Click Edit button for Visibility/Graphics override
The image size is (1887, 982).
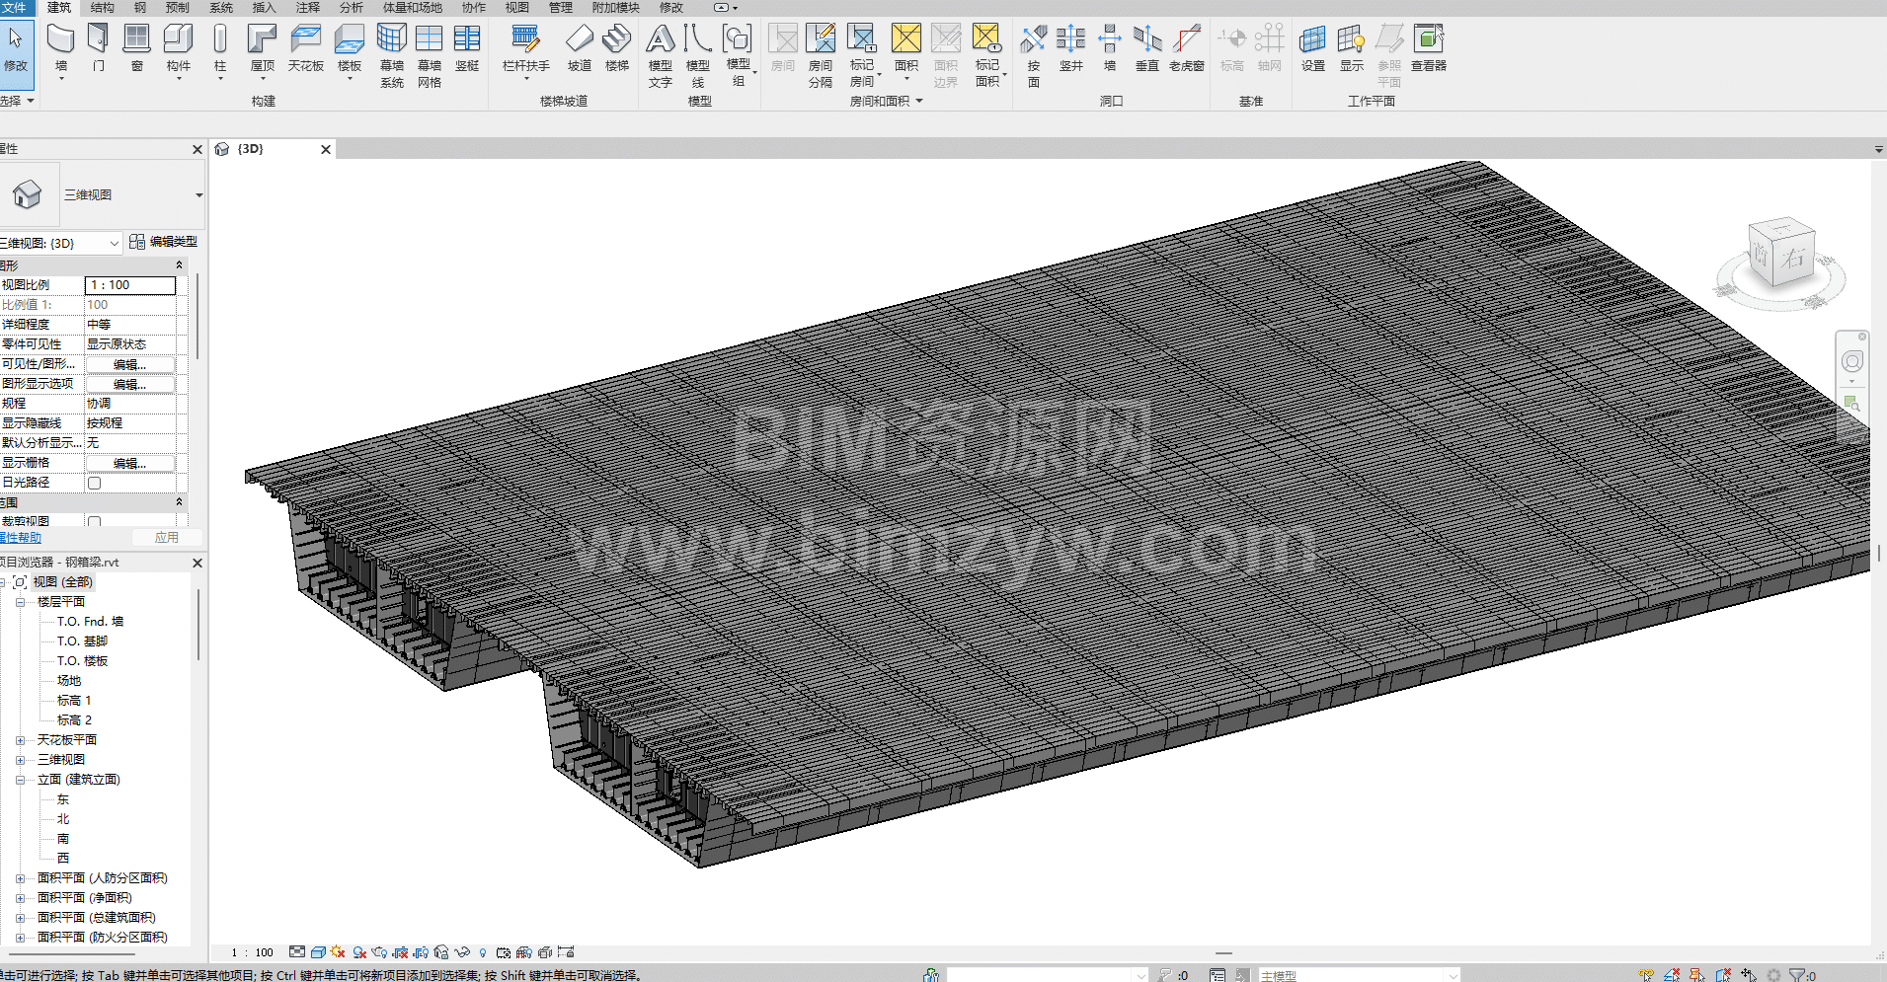(x=129, y=364)
